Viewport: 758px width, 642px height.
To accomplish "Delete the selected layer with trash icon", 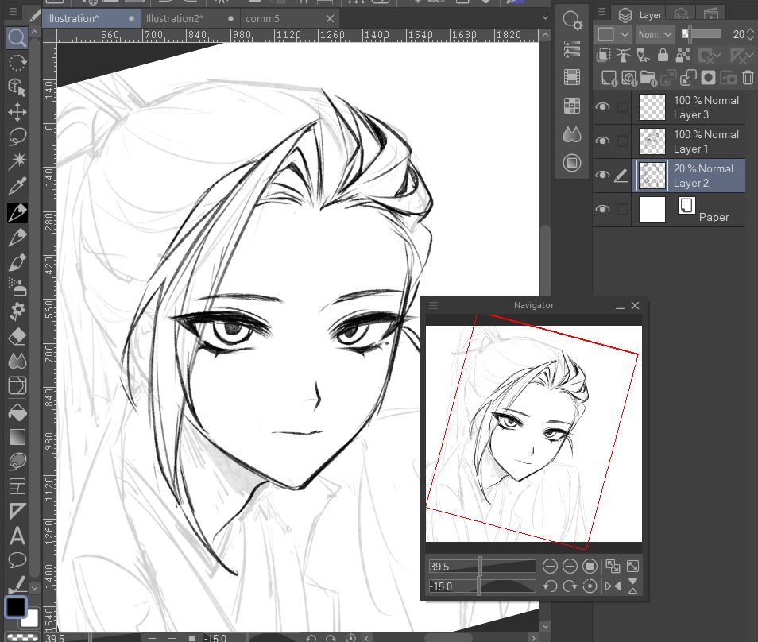I will pos(748,78).
